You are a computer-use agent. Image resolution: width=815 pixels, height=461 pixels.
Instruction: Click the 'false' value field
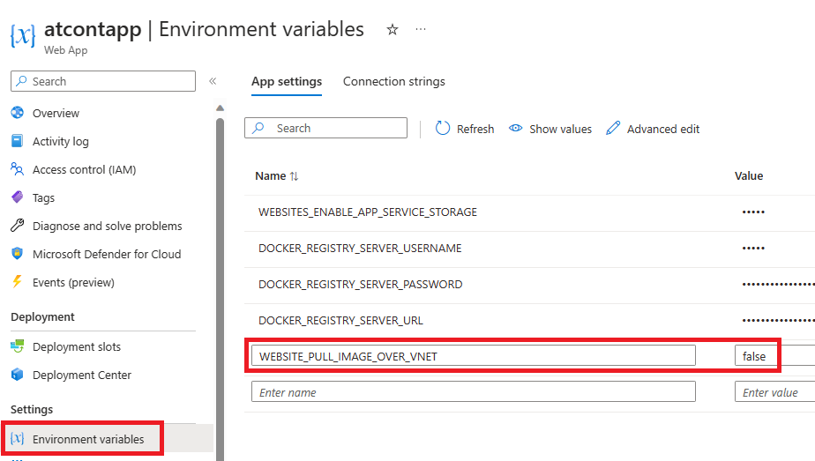coord(774,355)
